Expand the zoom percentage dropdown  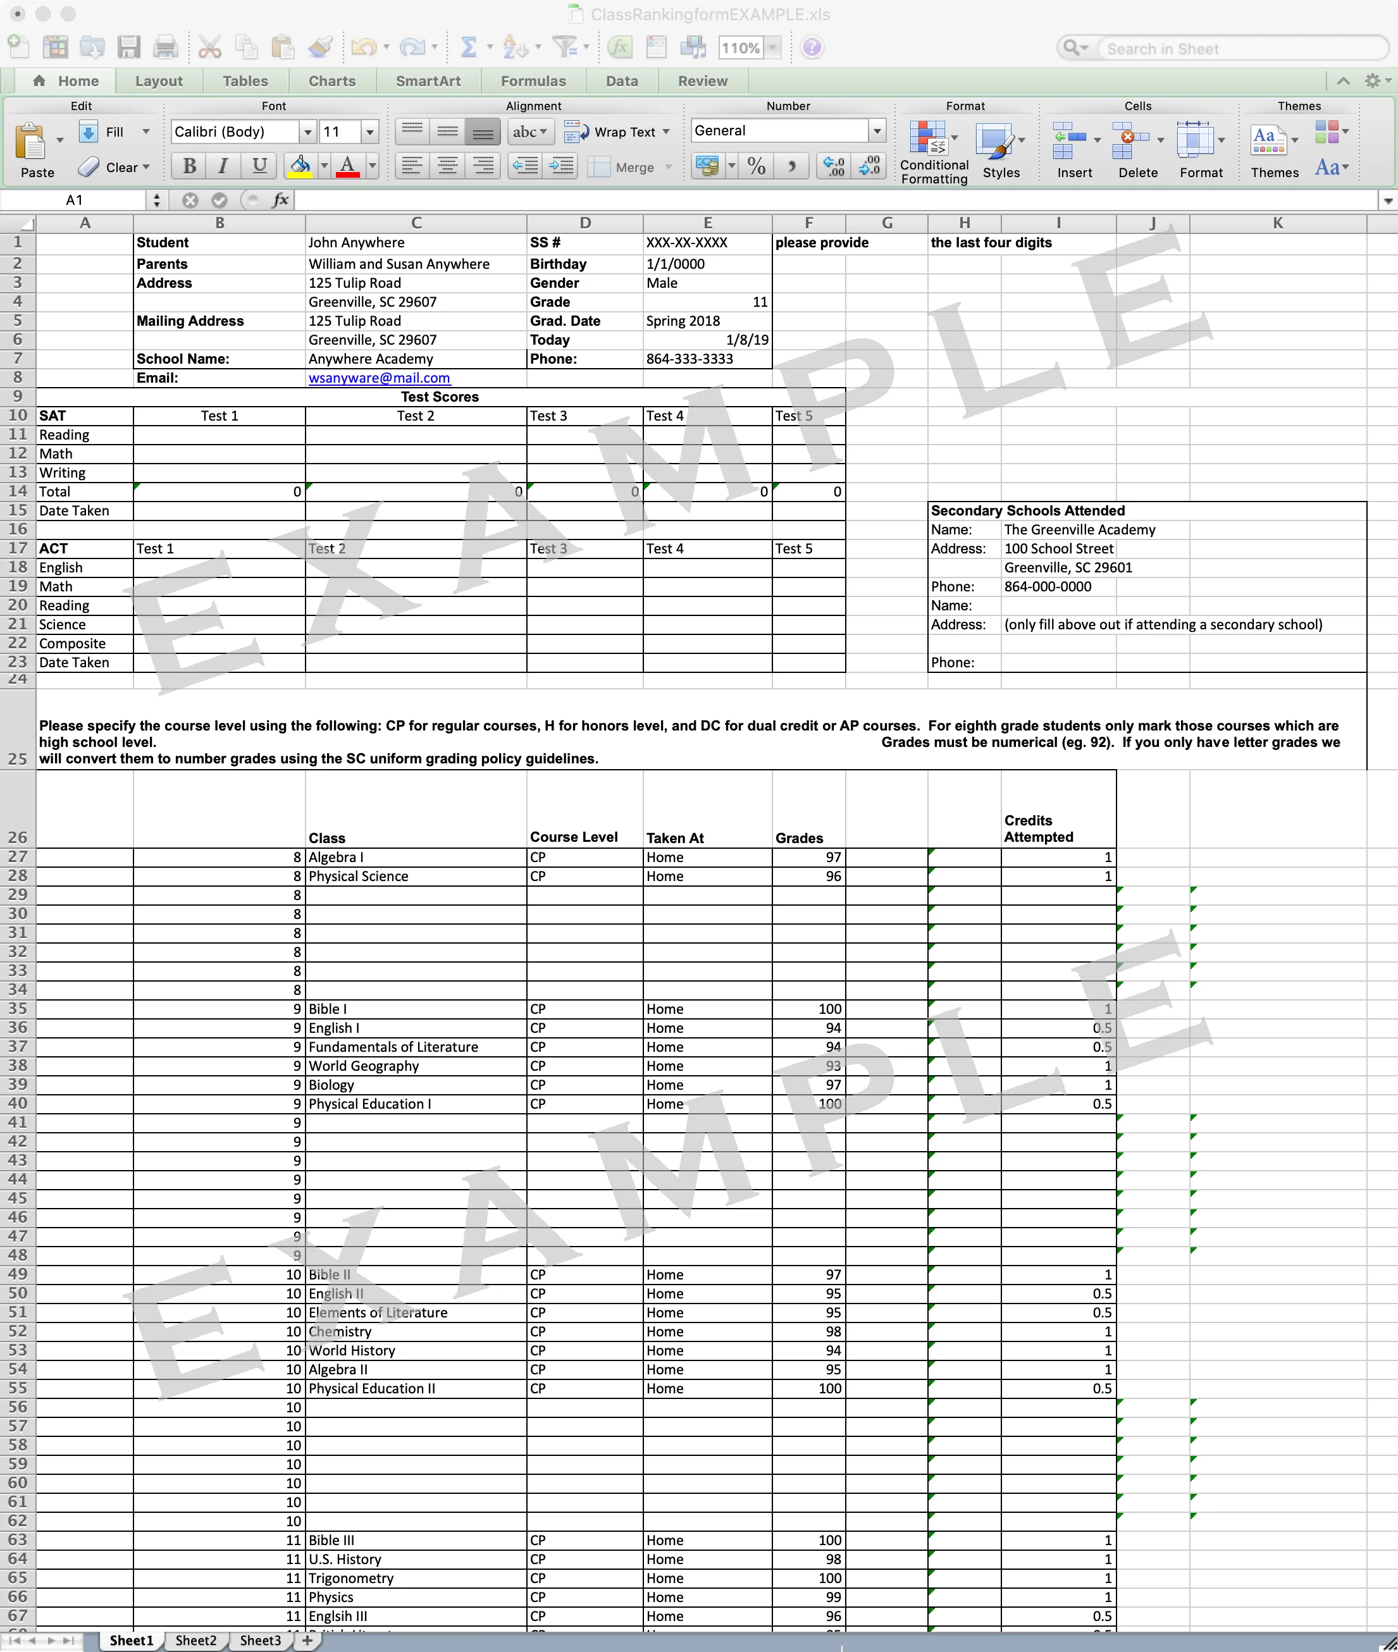[x=773, y=47]
